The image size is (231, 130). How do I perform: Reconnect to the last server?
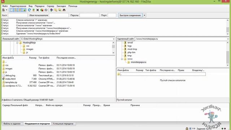coord(46,10)
